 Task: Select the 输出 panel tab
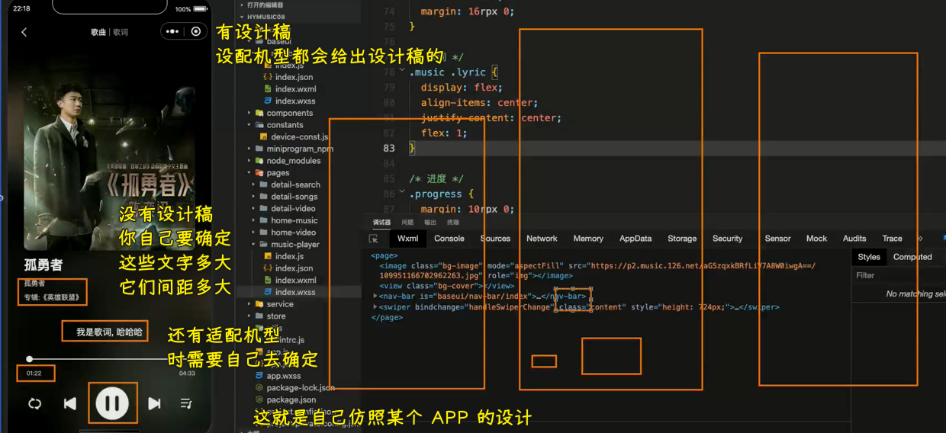point(430,223)
